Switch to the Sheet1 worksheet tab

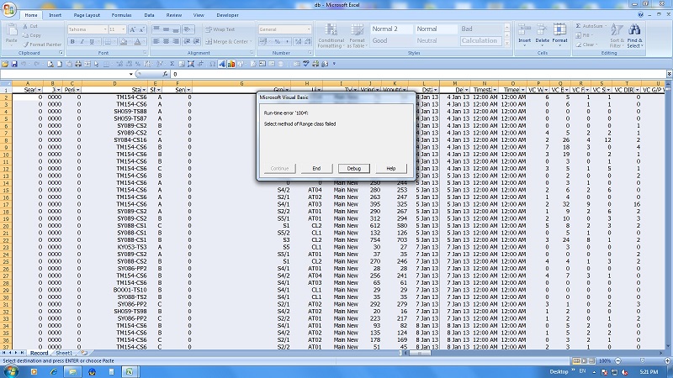[65, 353]
